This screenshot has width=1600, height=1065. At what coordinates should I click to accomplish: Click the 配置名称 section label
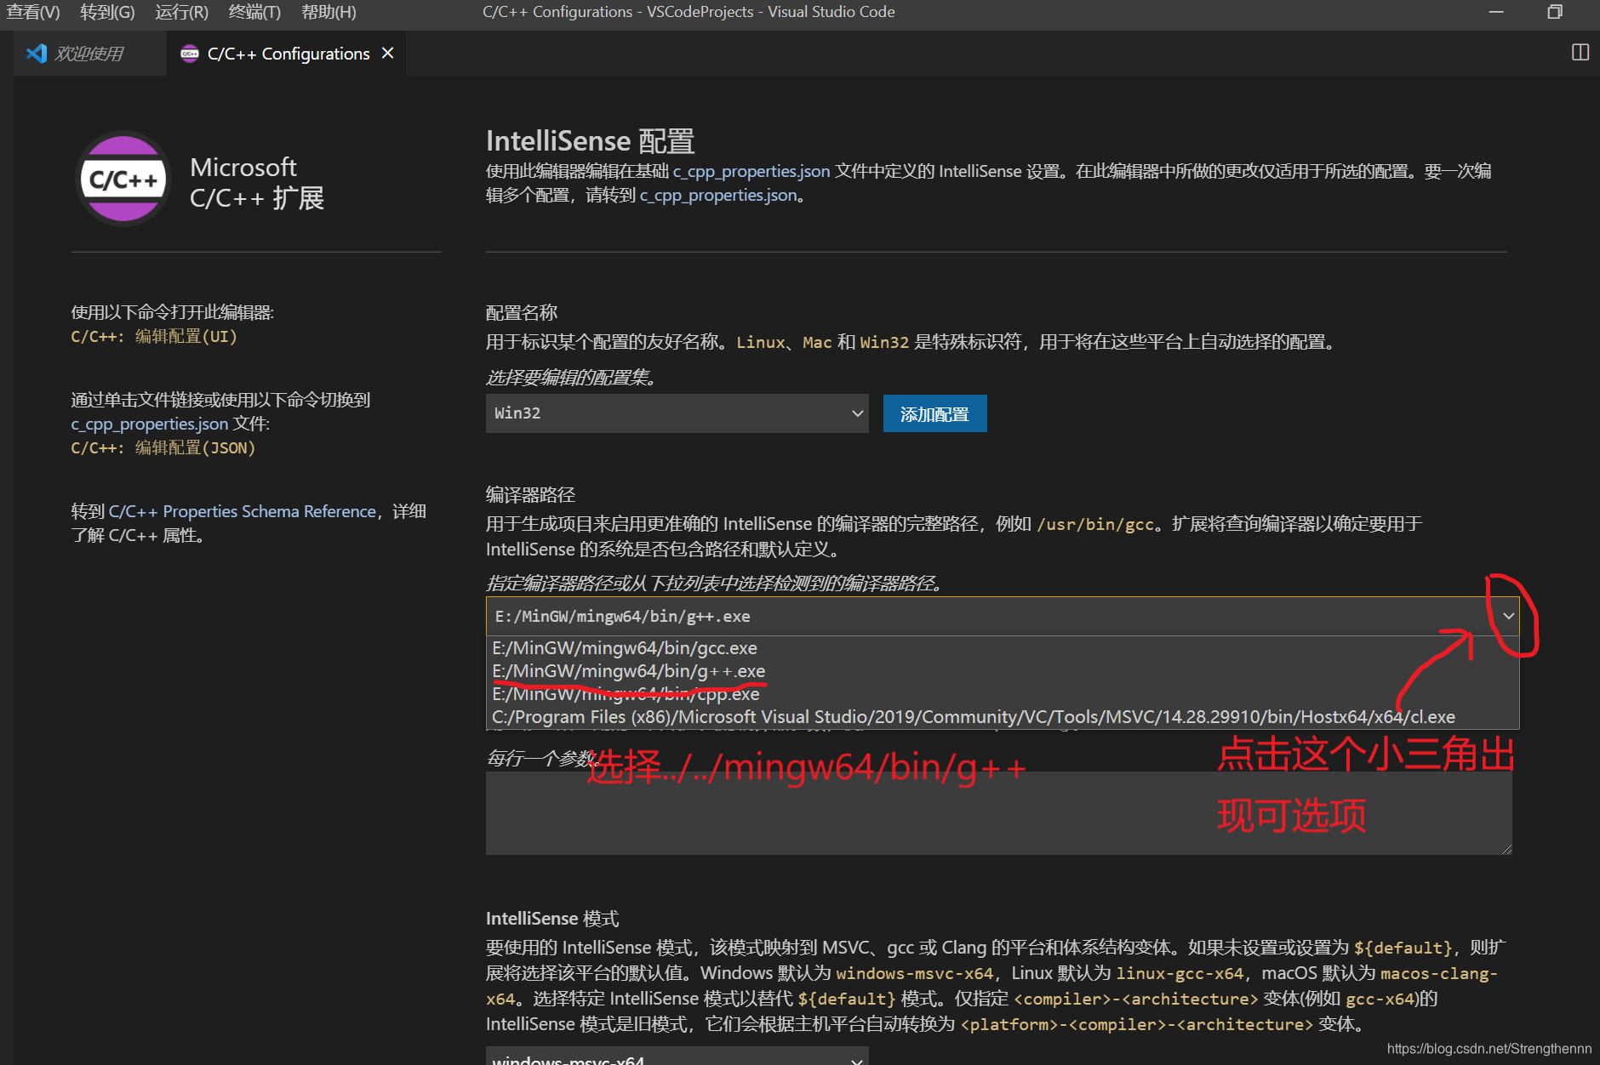tap(522, 313)
